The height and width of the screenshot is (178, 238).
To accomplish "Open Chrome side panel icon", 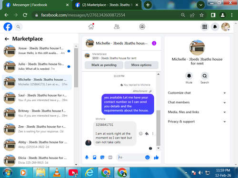I will point(213,15).
